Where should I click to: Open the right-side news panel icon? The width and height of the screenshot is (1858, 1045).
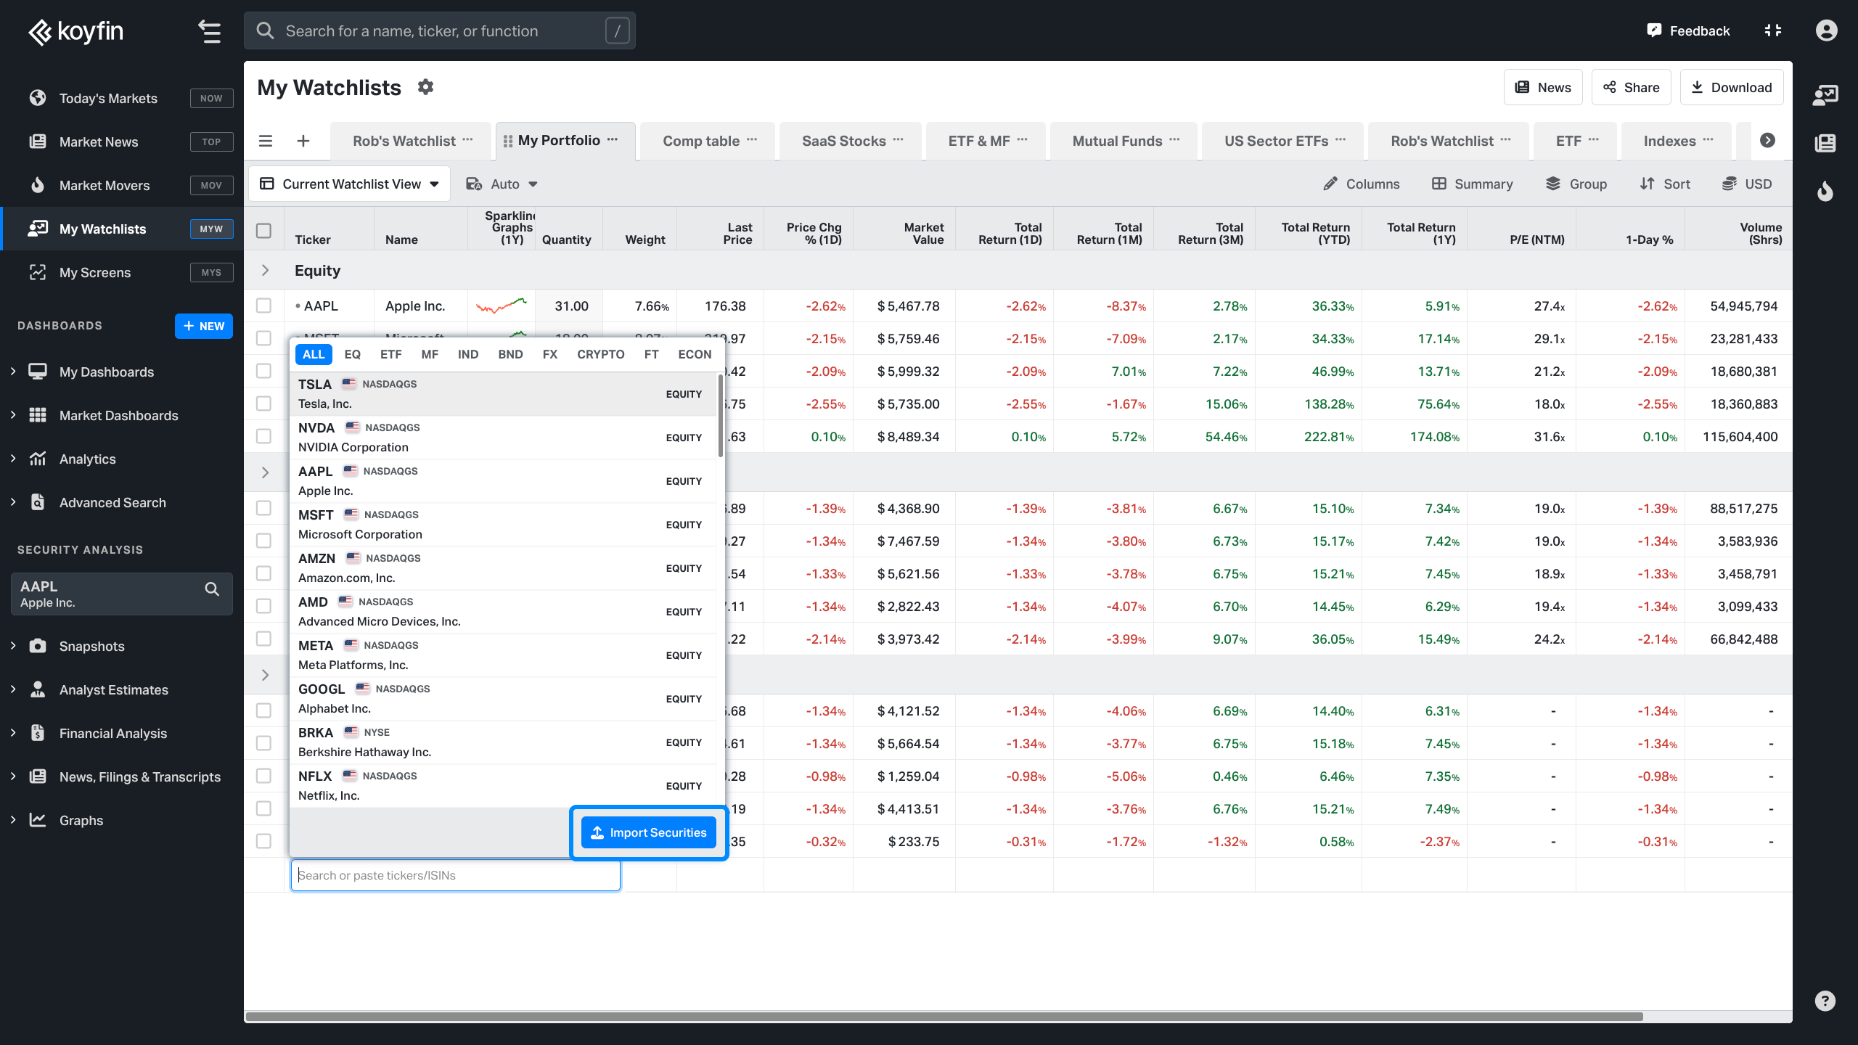[1825, 143]
